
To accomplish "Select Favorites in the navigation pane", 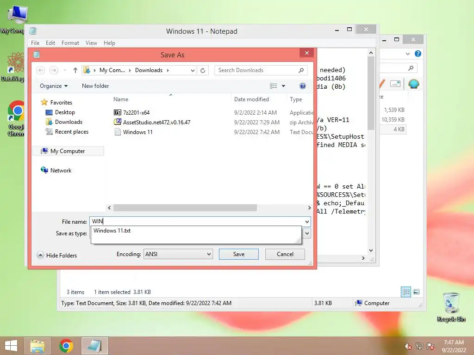I will (57, 103).
